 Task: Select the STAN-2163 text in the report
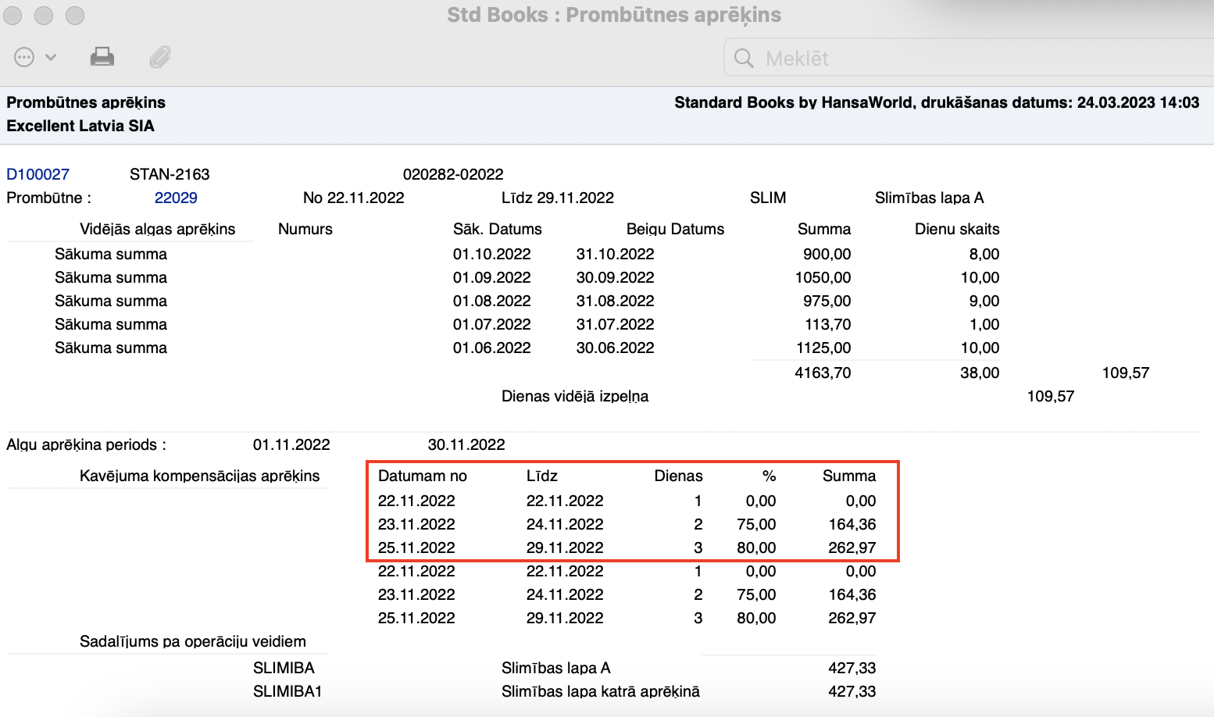pyautogui.click(x=170, y=174)
